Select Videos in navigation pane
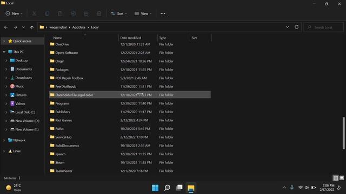This screenshot has height=194, width=346. [21, 103]
